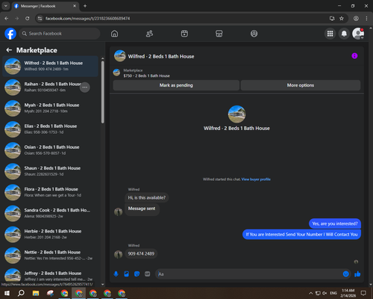Open the Reels video icon
The width and height of the screenshot is (373, 299).
[184, 34]
